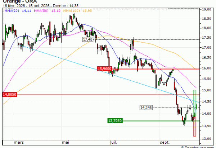Click the 17,40 dashed level label

(88, 39)
